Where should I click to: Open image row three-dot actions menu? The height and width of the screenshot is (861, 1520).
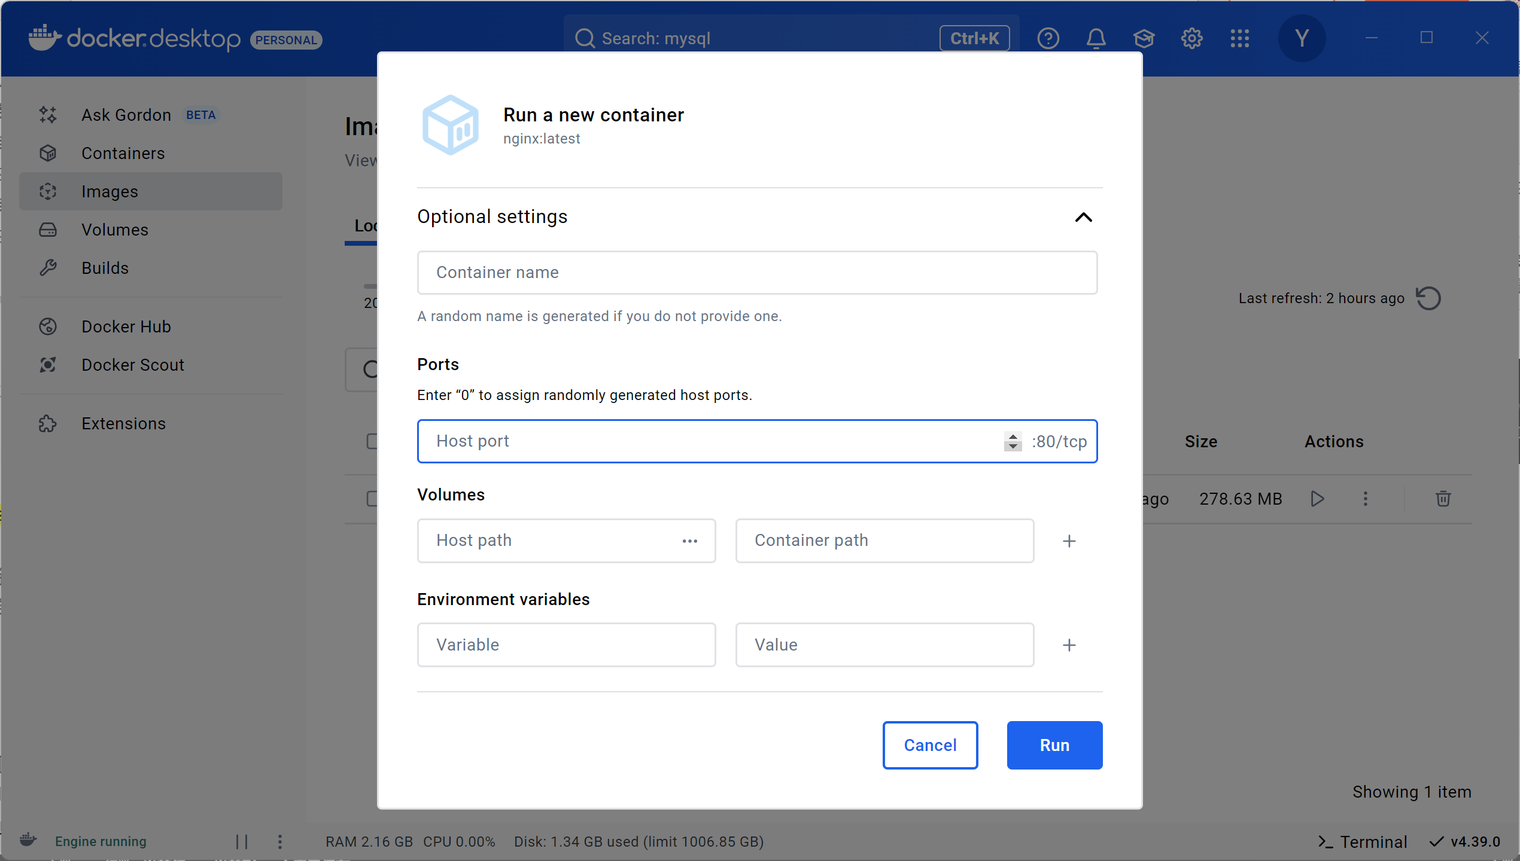click(1365, 499)
